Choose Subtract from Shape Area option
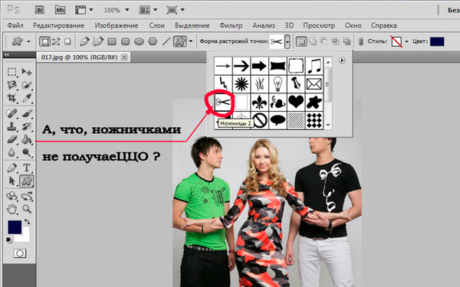460x287 pixels. coord(324,41)
